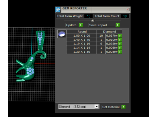This screenshot has width=157, height=117.
Task: Click the Round column header
Action: tap(81, 32)
